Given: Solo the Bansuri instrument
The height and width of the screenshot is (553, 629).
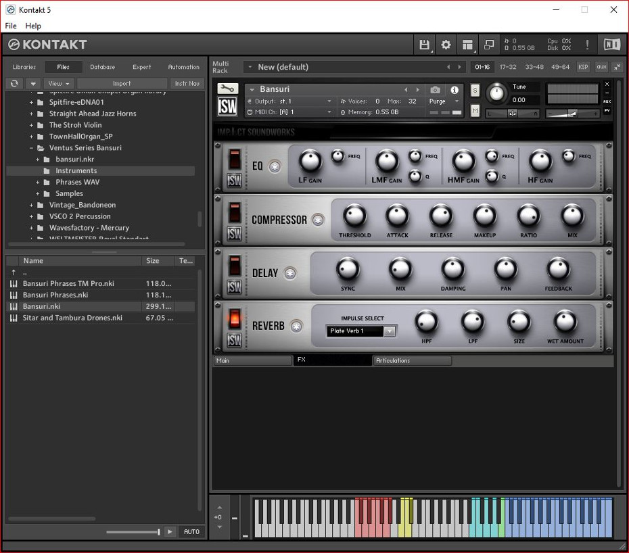Looking at the screenshot, I should [x=475, y=90].
